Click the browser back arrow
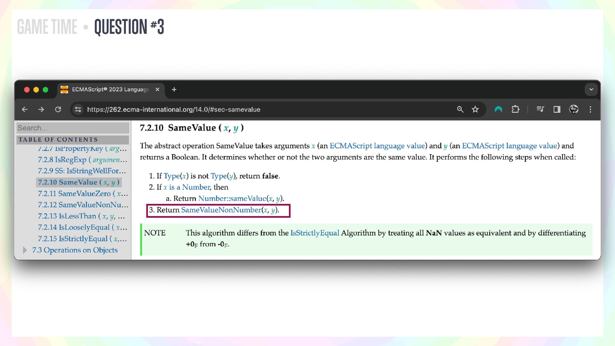The height and width of the screenshot is (346, 615). [x=25, y=110]
